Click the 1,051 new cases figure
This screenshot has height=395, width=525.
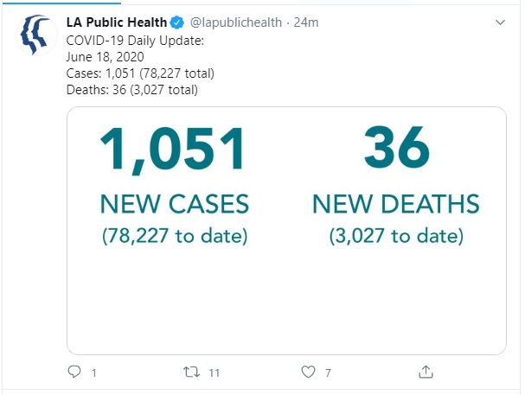(173, 150)
